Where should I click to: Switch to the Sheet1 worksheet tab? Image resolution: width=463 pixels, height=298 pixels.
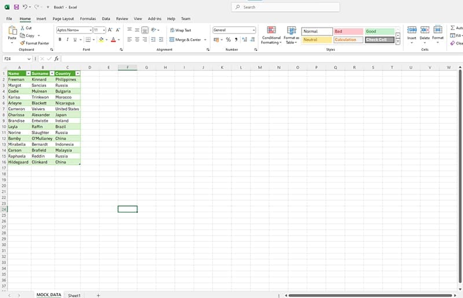click(x=74, y=295)
